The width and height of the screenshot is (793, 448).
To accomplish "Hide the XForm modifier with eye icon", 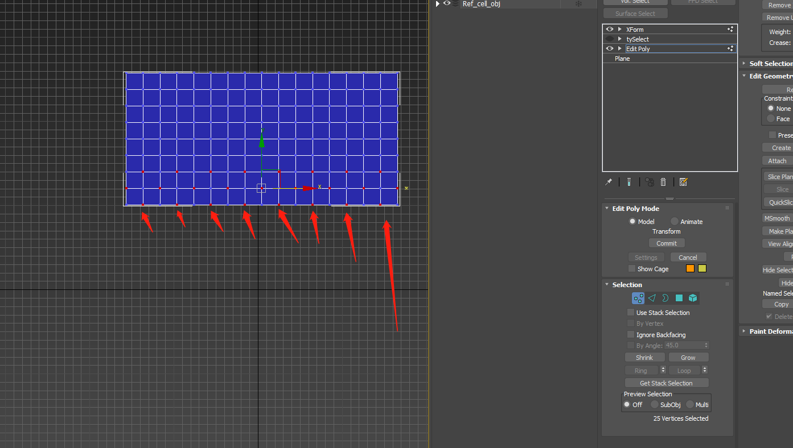I will point(610,30).
